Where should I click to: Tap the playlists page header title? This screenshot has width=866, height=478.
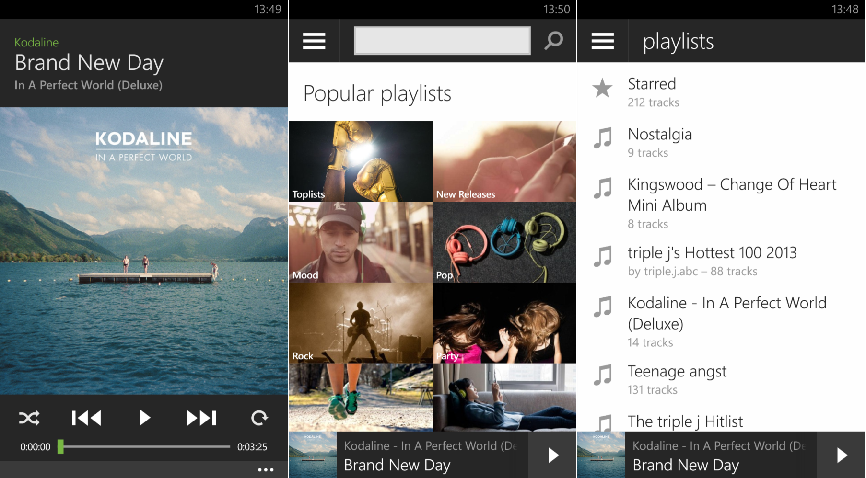coord(678,42)
